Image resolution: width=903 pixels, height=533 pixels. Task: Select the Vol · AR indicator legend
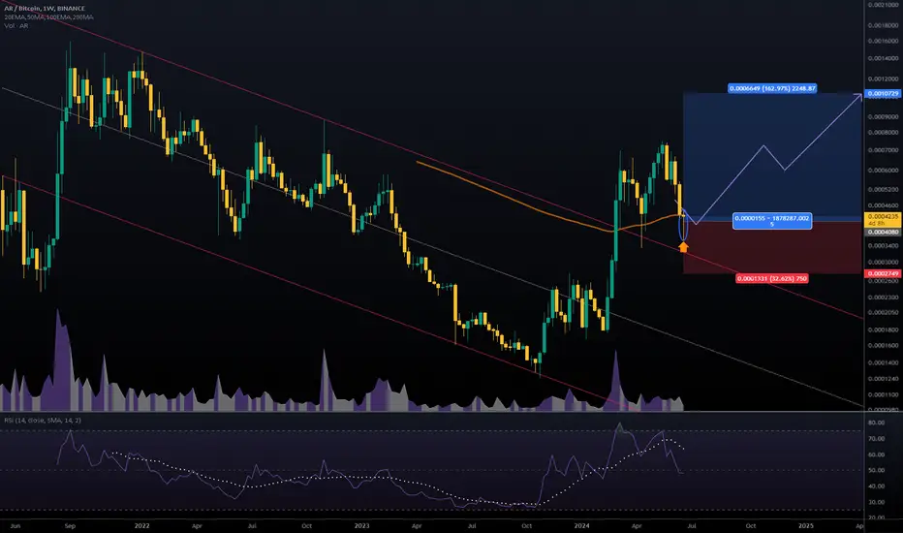point(16,26)
